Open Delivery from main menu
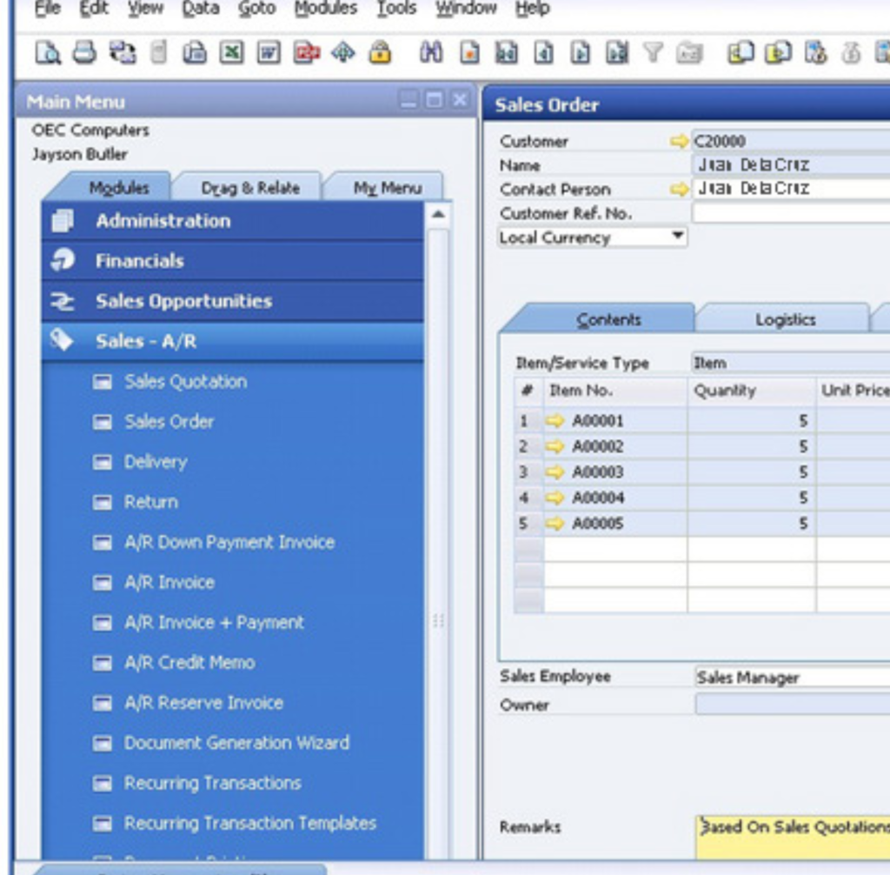Image resolution: width=890 pixels, height=875 pixels. [x=155, y=461]
